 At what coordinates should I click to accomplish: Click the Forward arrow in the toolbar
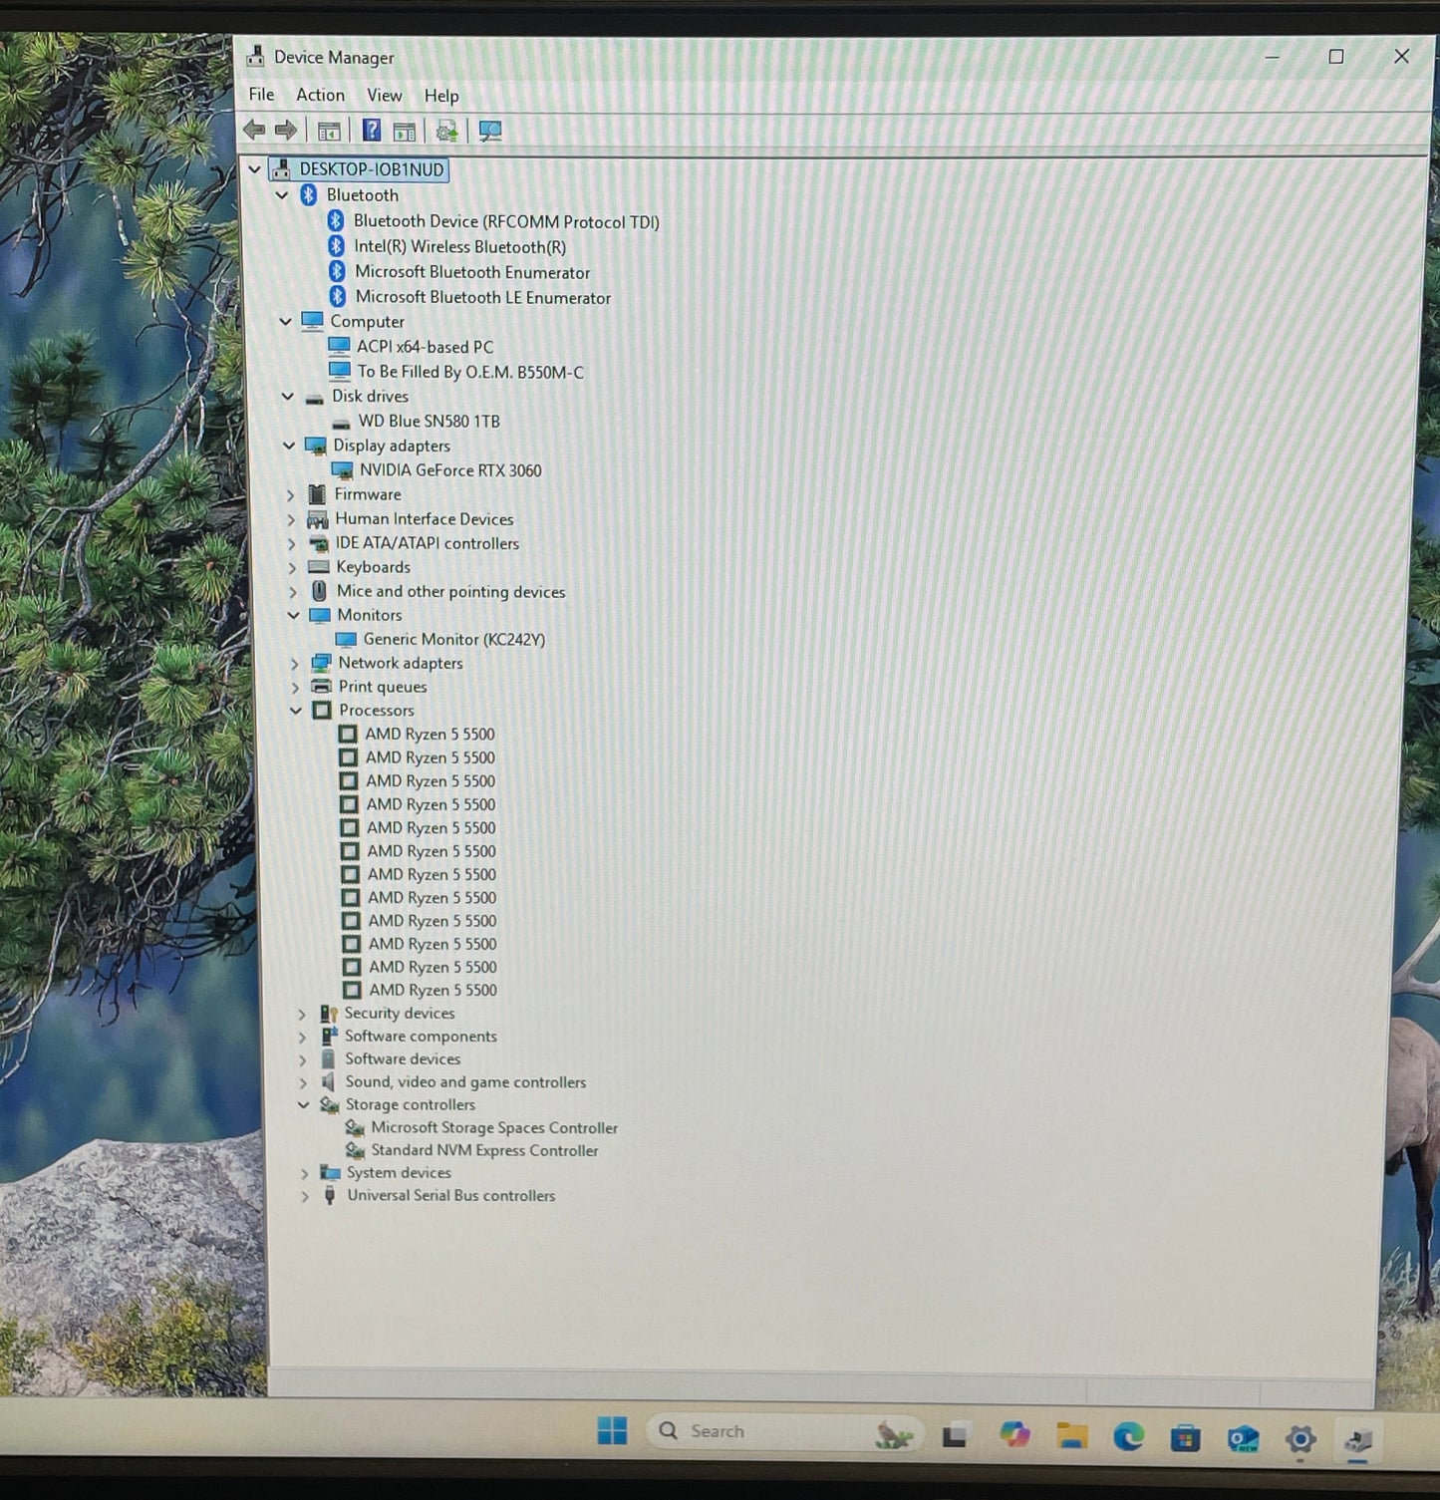[286, 130]
